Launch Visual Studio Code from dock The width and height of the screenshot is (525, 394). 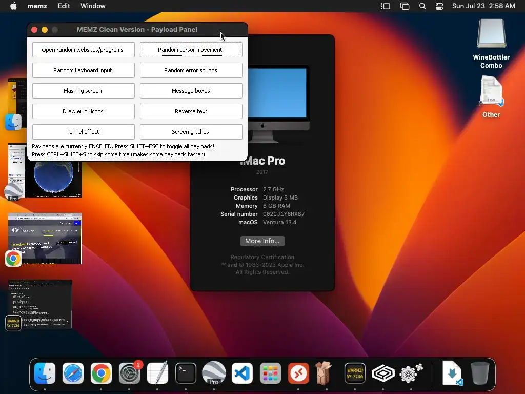(242, 373)
